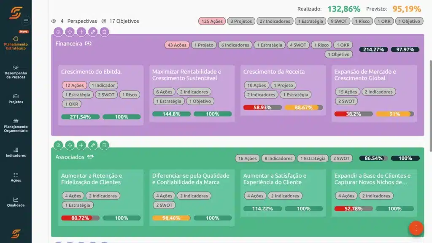
Task: Expand the 125 Ações filter chip
Action: [211, 21]
